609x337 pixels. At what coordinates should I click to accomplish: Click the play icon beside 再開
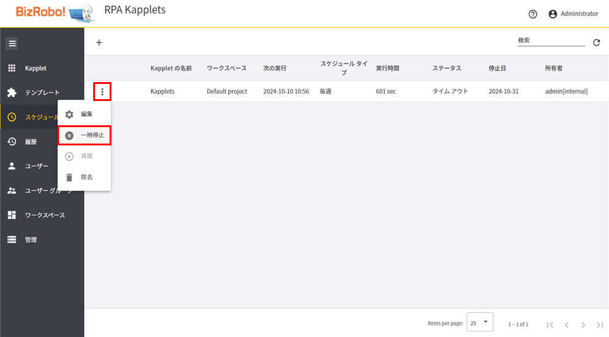click(69, 156)
